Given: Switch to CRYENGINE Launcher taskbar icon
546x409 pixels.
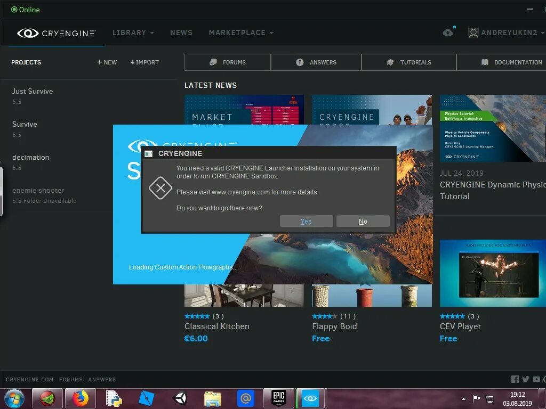Looking at the screenshot, I should click(310, 398).
